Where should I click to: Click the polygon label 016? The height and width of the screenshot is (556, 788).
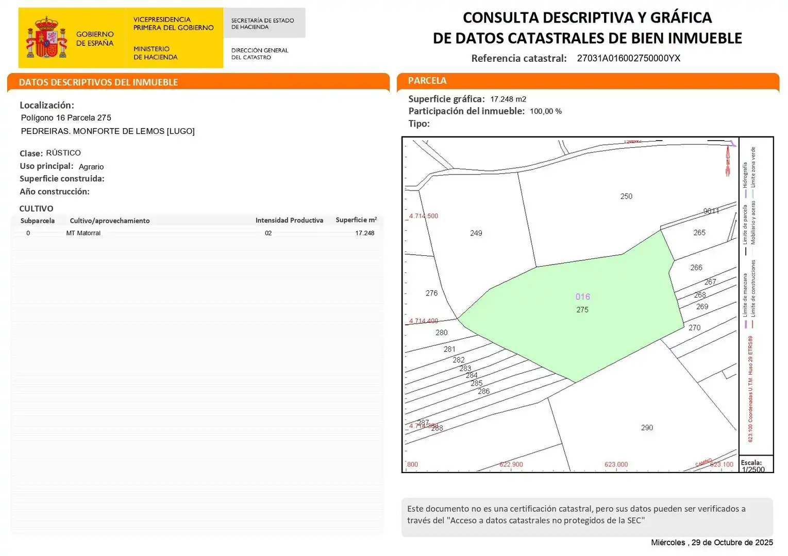point(583,297)
